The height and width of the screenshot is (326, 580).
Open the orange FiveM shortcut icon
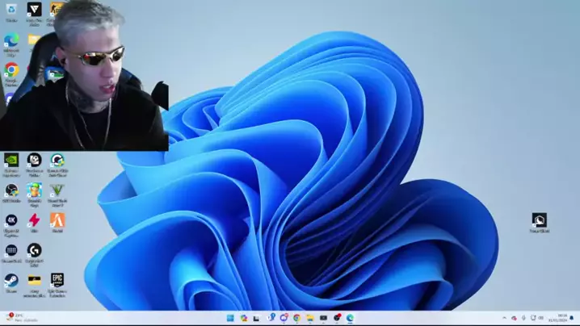(x=57, y=219)
